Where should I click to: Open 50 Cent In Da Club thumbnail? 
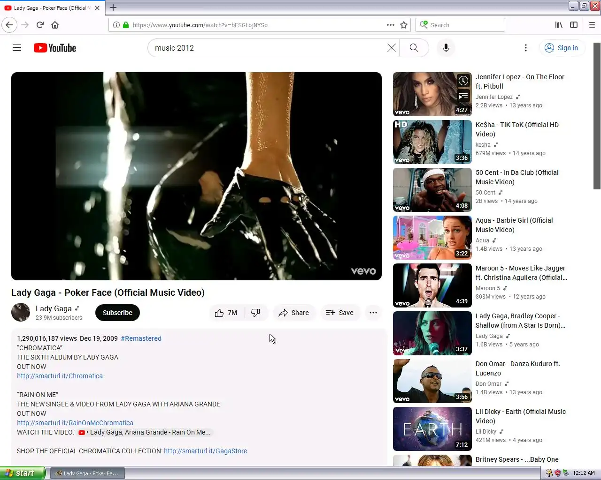[x=432, y=190]
